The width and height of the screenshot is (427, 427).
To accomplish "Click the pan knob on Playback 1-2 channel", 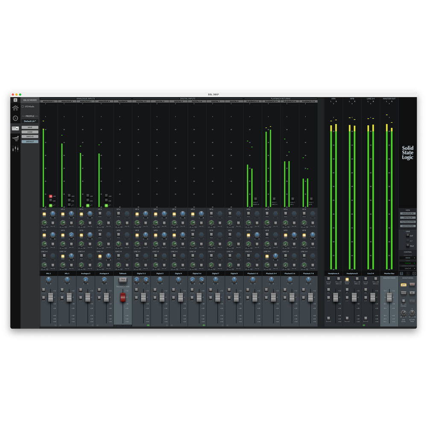I will click(253, 280).
